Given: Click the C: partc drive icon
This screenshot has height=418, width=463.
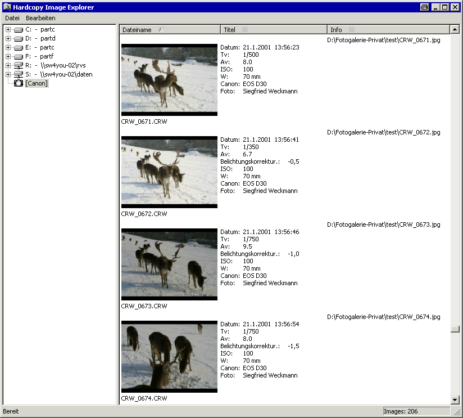Looking at the screenshot, I should point(19,29).
